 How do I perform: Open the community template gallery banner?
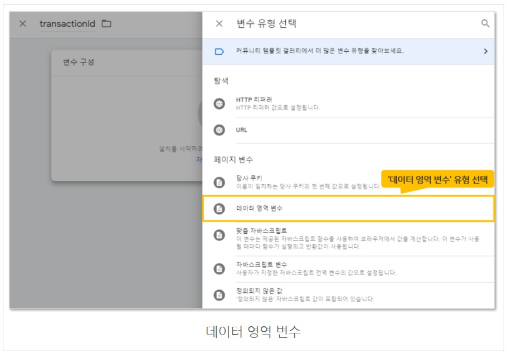(x=348, y=51)
